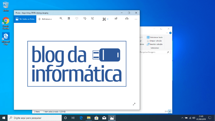Click the 'Digite aqui para pesquisar' search box

[x=35, y=118]
